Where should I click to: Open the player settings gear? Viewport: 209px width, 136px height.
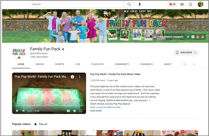coord(74,111)
